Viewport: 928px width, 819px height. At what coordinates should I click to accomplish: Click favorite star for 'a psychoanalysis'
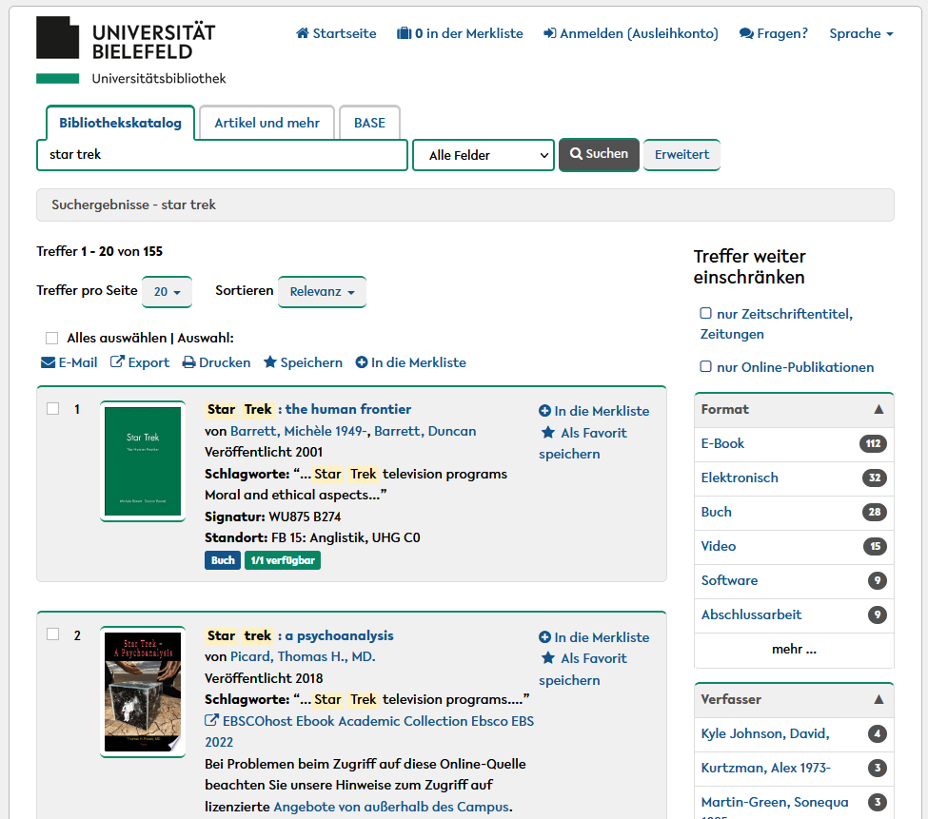click(548, 657)
